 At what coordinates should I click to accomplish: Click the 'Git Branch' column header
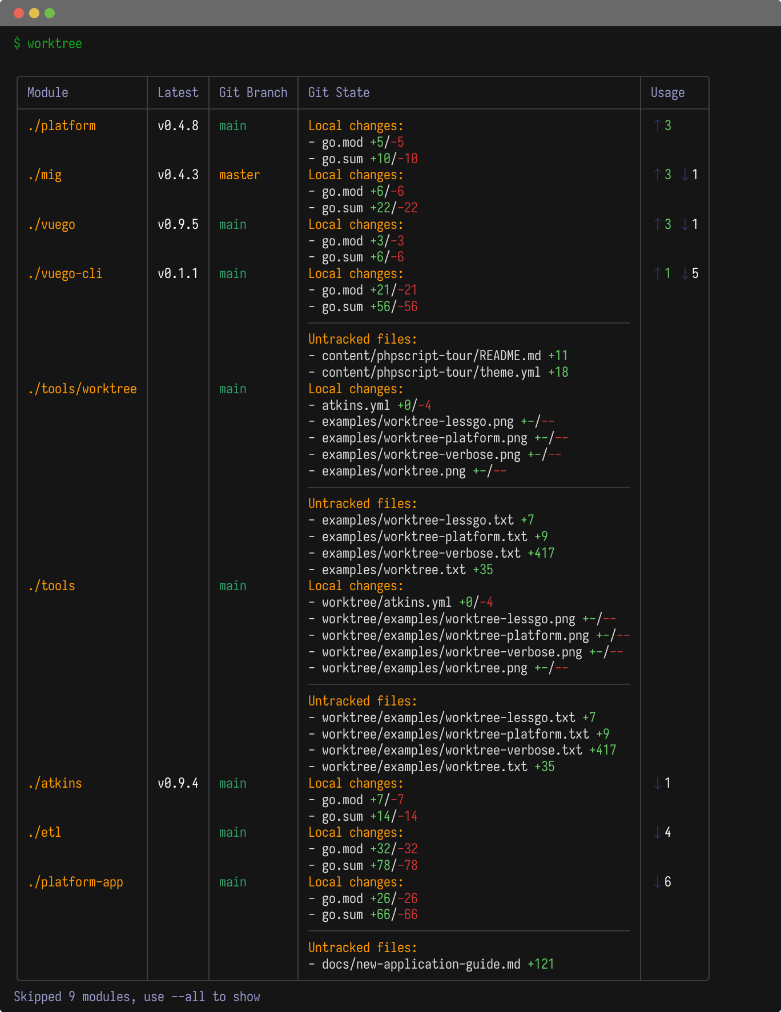[x=253, y=92]
